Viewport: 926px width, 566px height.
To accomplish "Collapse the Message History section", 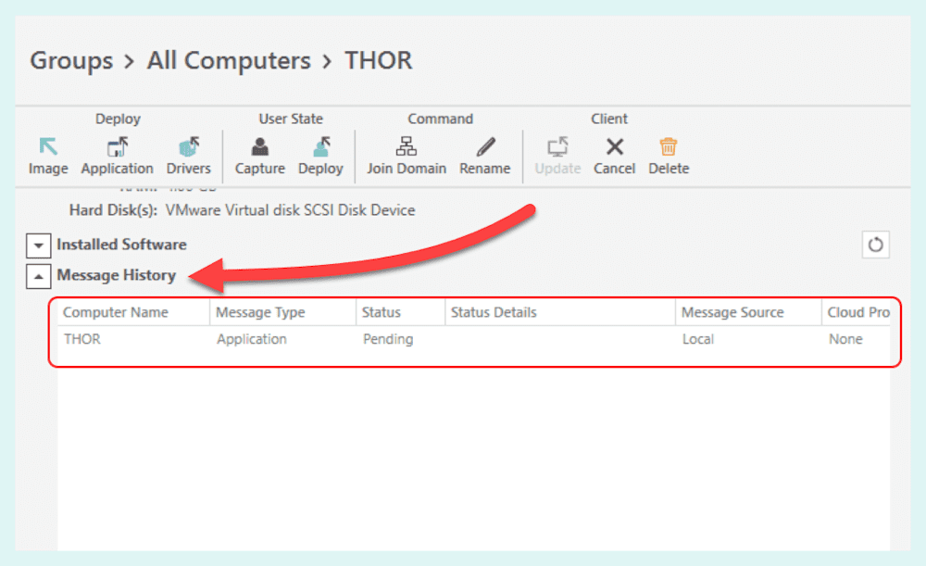I will (38, 276).
